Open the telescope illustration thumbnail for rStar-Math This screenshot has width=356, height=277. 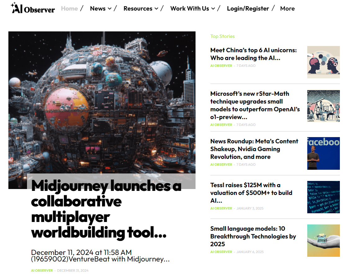[323, 106]
